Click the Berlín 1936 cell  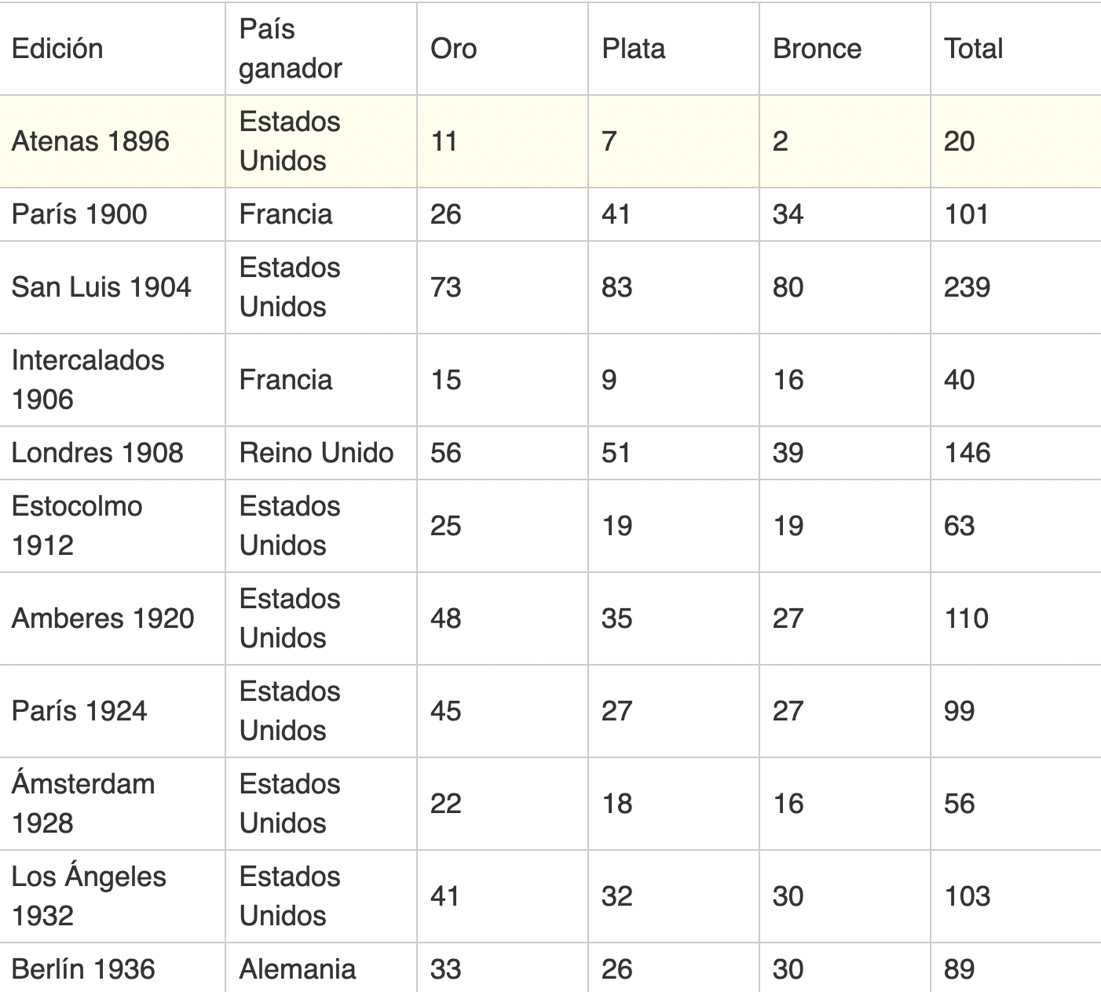pyautogui.click(x=112, y=968)
